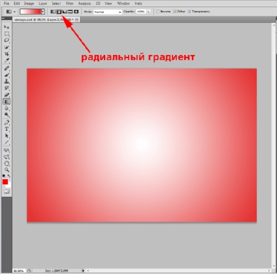Open the Mode dropdown set to Normal
Screen dimensions: 277x274
[x=108, y=12]
